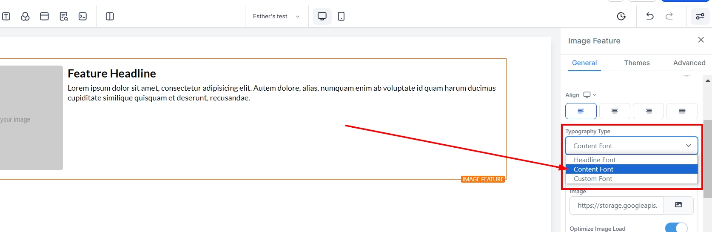712x232 pixels.
Task: Toggle the split column layout icon
Action: coord(110,17)
